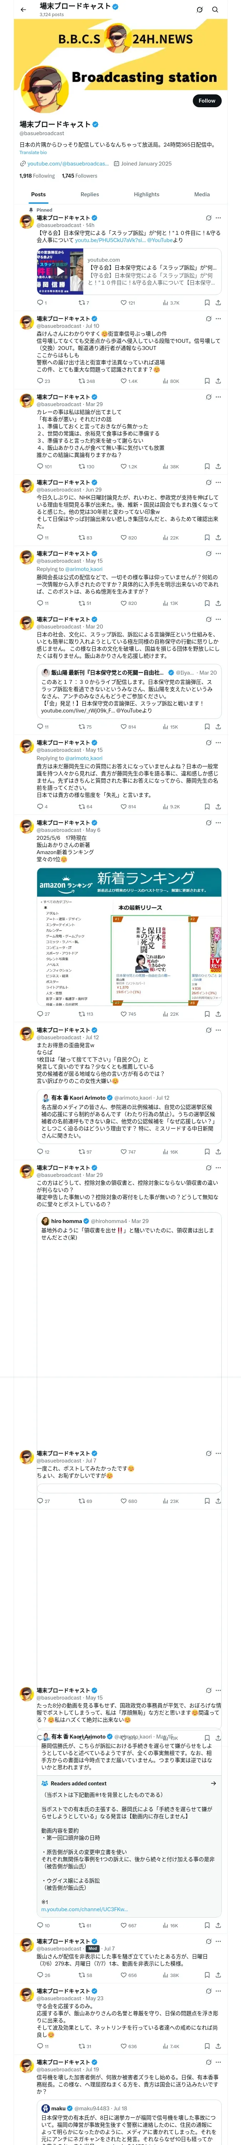Like the pinned post with 121 likes

coord(127,302)
